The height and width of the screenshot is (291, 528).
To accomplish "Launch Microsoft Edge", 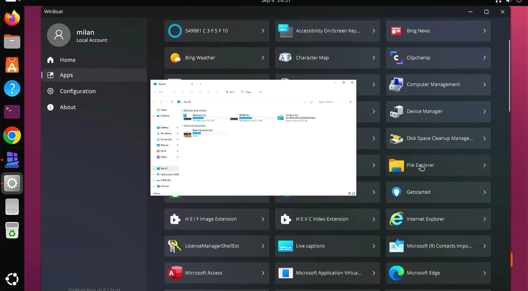I will point(438,273).
